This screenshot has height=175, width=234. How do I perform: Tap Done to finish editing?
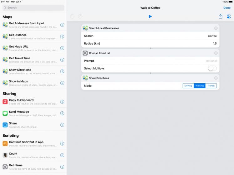click(227, 8)
